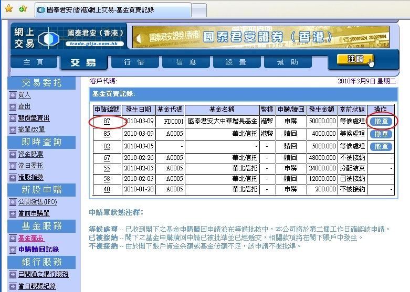
Task: Open a new blank browser tab
Action: pos(199,10)
